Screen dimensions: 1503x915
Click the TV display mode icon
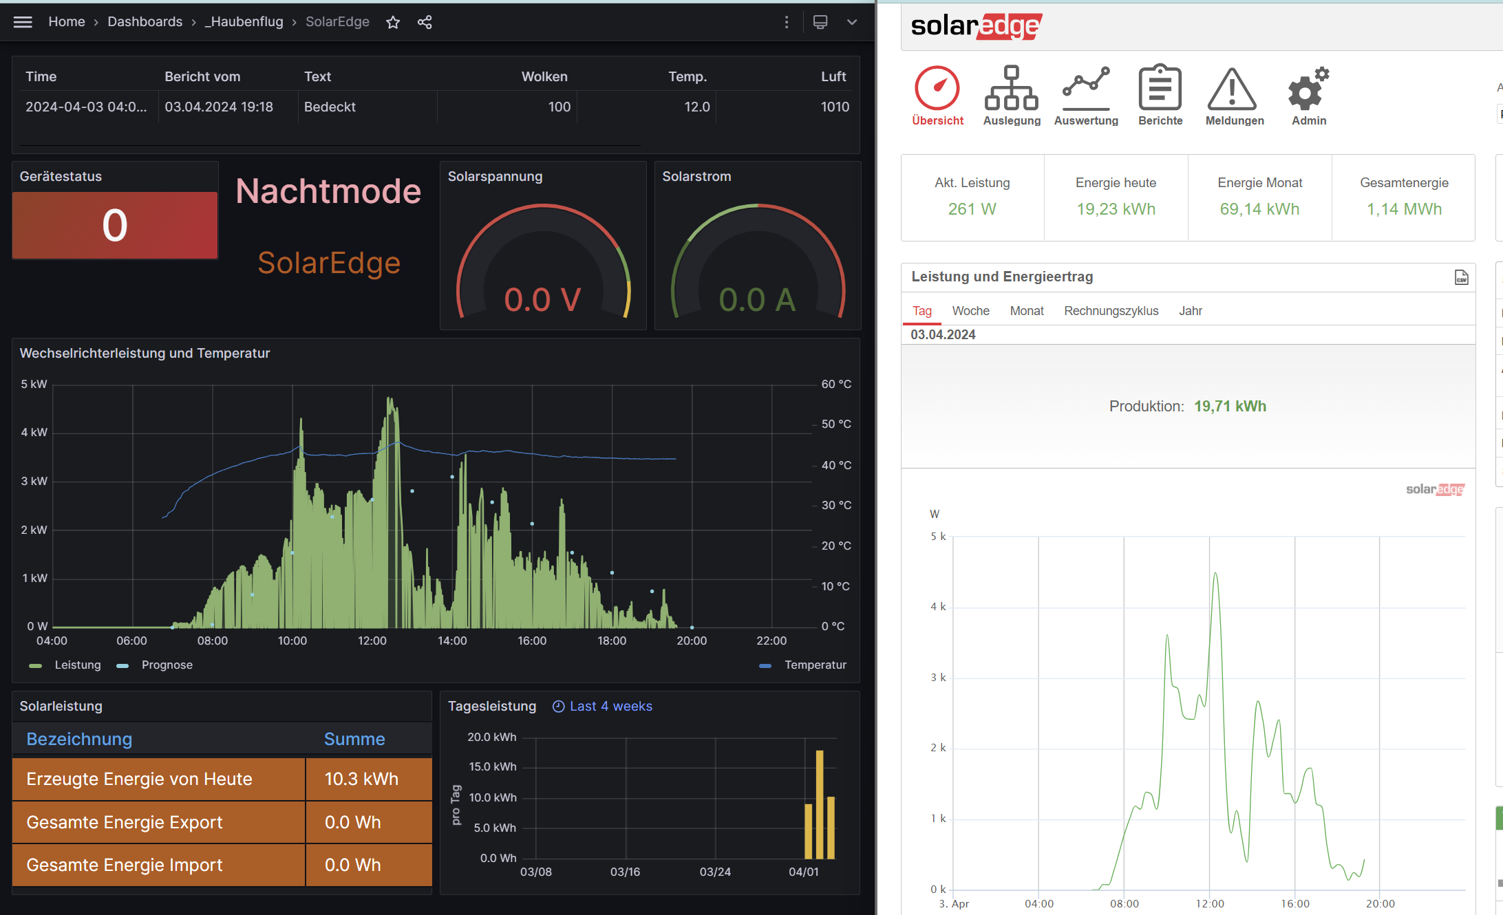tap(820, 22)
